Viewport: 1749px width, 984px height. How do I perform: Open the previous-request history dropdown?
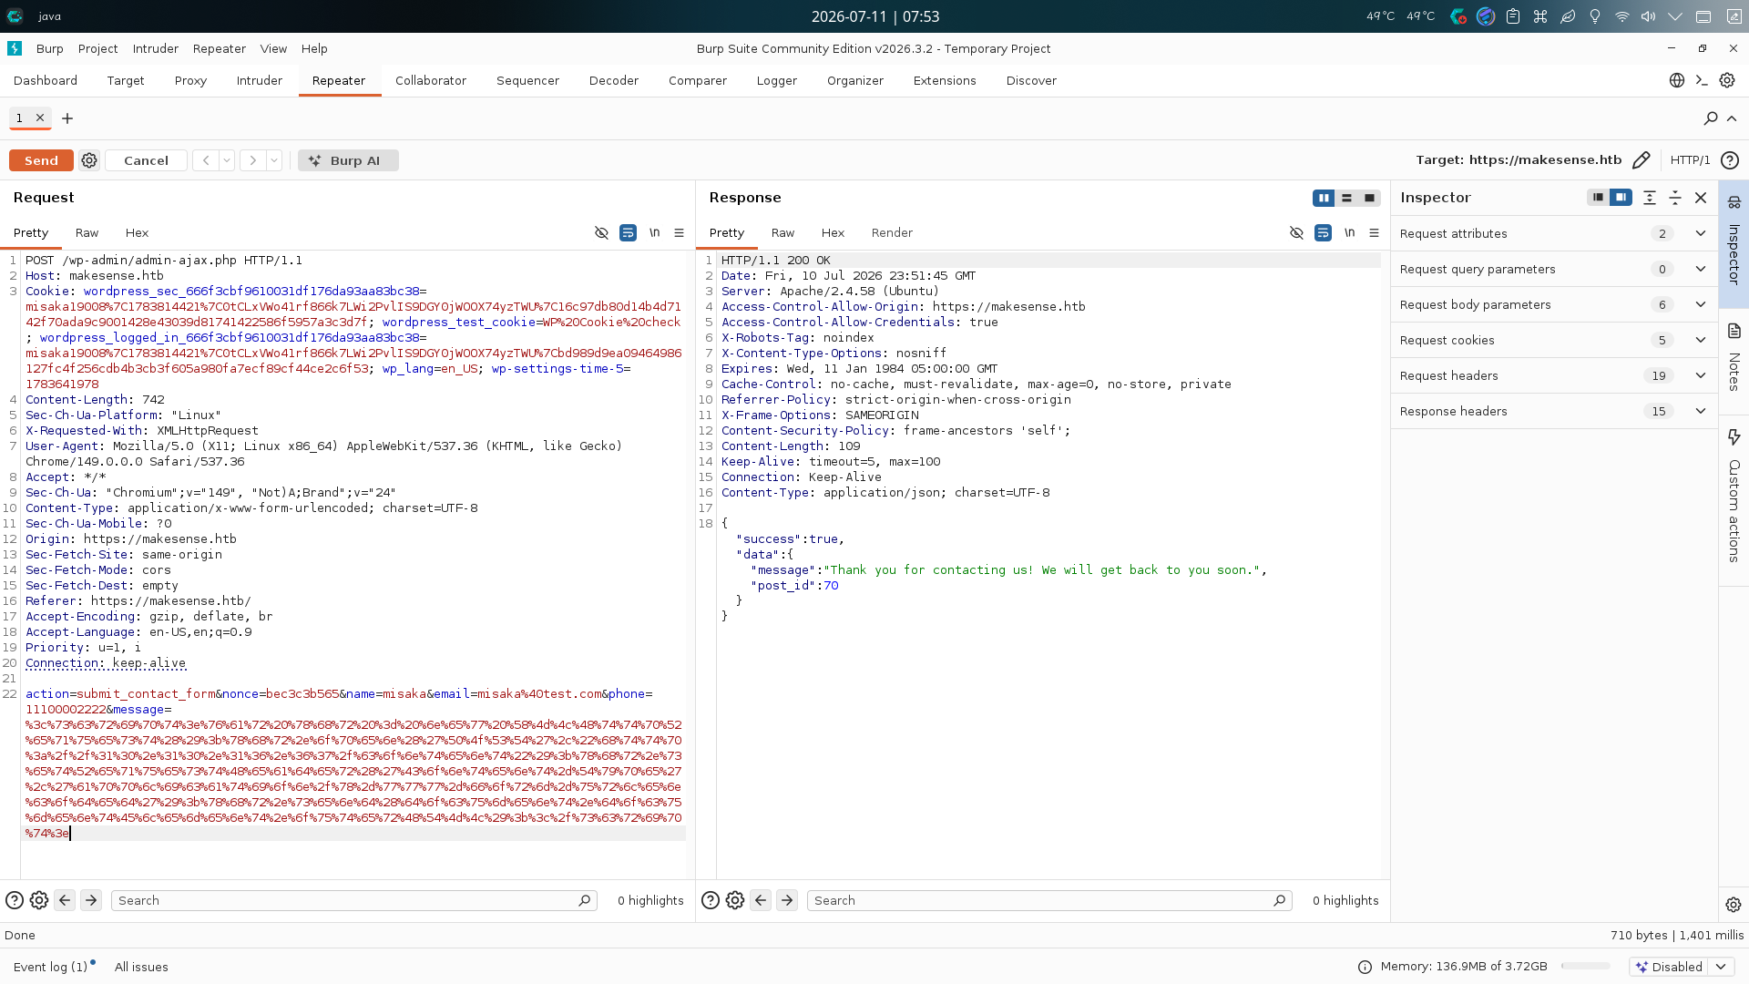tap(227, 160)
